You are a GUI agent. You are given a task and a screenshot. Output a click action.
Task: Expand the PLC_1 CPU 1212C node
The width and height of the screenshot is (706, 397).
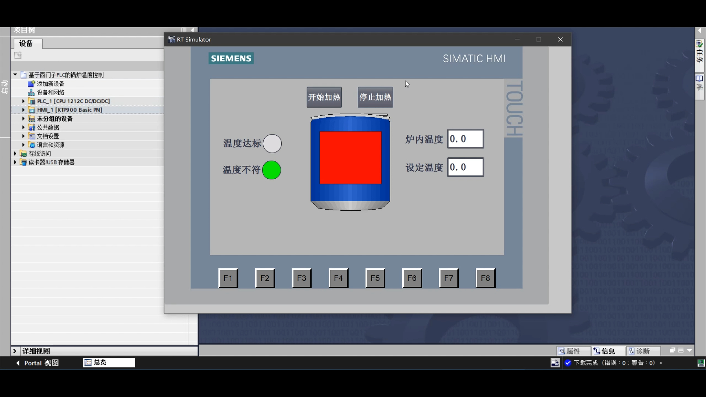pyautogui.click(x=24, y=101)
